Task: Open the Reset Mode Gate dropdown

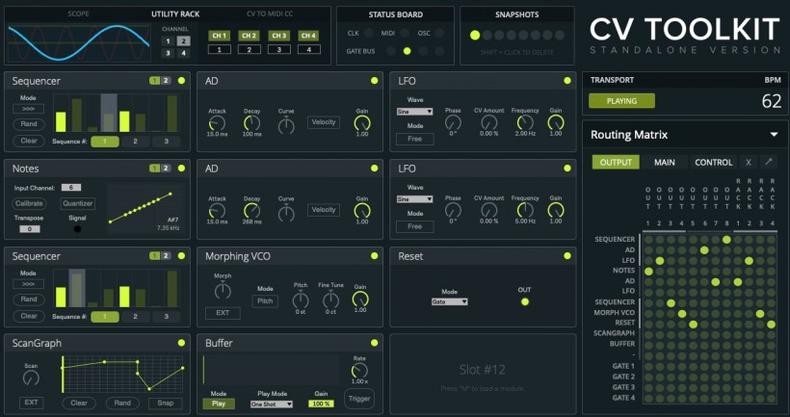Action: coord(449,301)
